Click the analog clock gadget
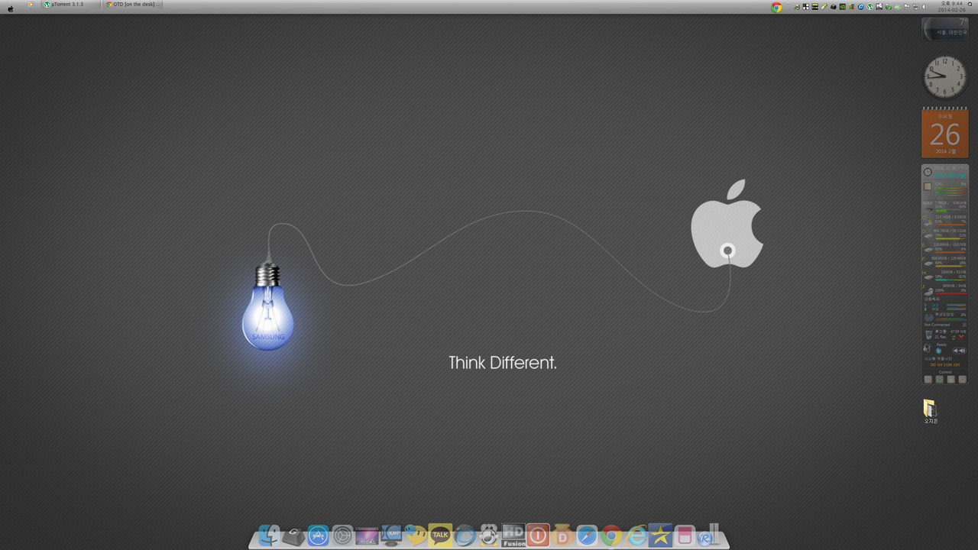978x550 pixels. pos(945,77)
